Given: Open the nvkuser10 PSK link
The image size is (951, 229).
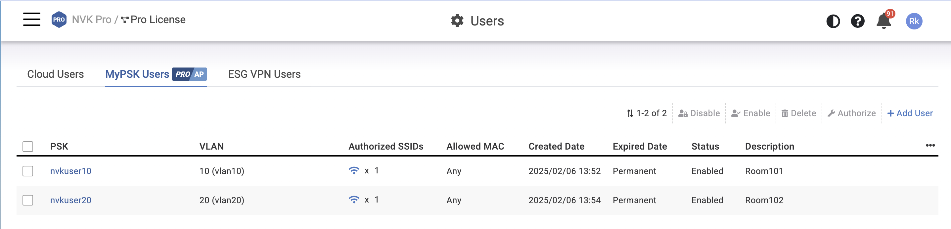Looking at the screenshot, I should pos(70,171).
